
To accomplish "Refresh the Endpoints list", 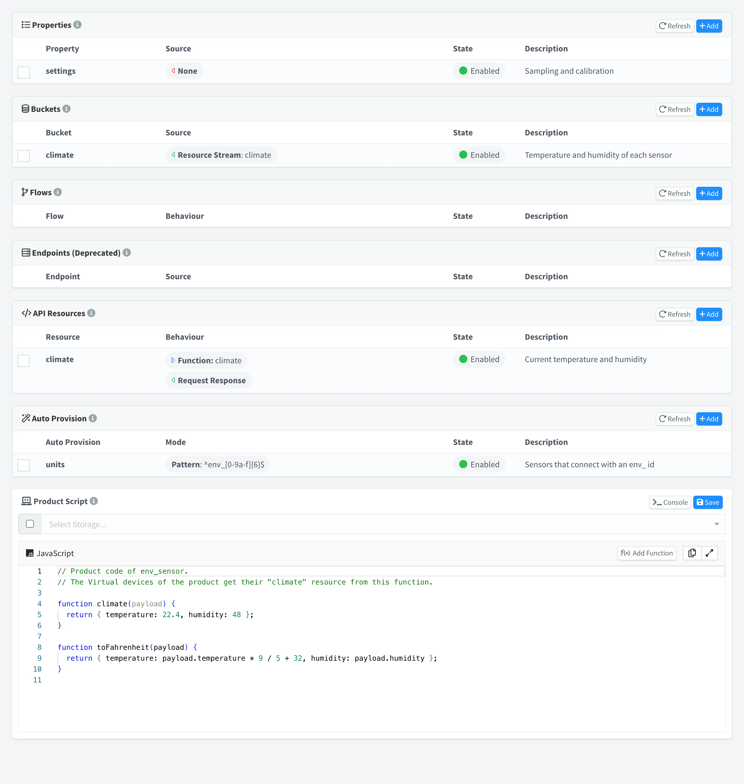I will coord(675,254).
